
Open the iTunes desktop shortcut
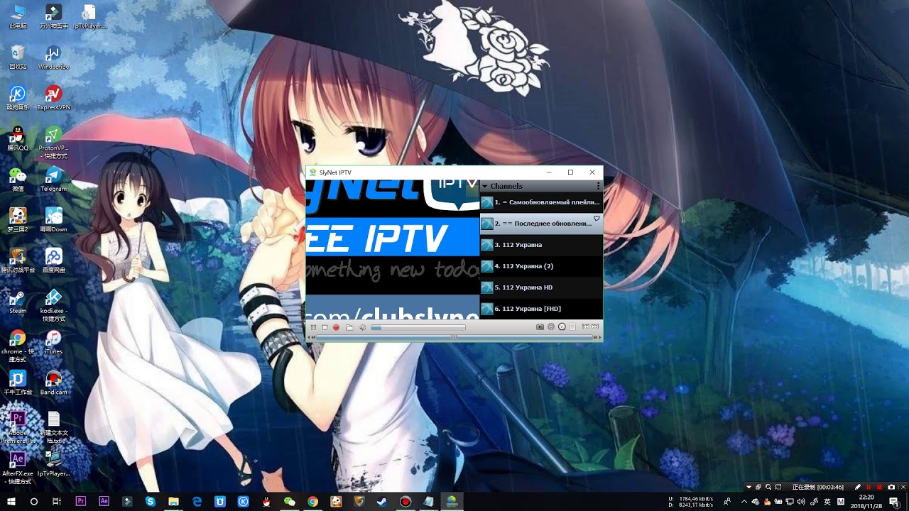click(x=53, y=342)
